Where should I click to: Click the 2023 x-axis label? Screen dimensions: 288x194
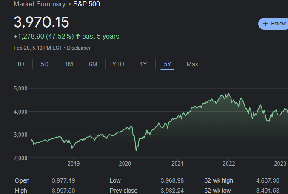point(280,163)
